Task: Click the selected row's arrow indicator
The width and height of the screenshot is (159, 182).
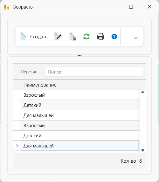Action: (17, 146)
